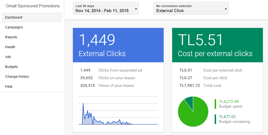The width and height of the screenshot is (268, 135).
Task: Open the Ads page
Action: (x=8, y=57)
